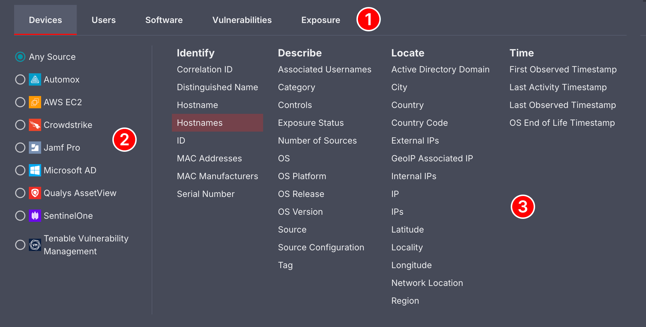Enable the Crowdstrike source filter
Image resolution: width=646 pixels, height=327 pixels.
pos(20,125)
